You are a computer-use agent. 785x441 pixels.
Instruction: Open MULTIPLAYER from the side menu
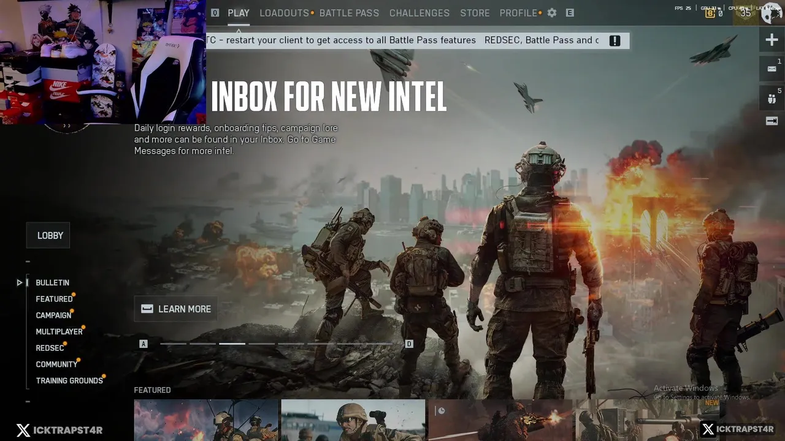(x=59, y=331)
